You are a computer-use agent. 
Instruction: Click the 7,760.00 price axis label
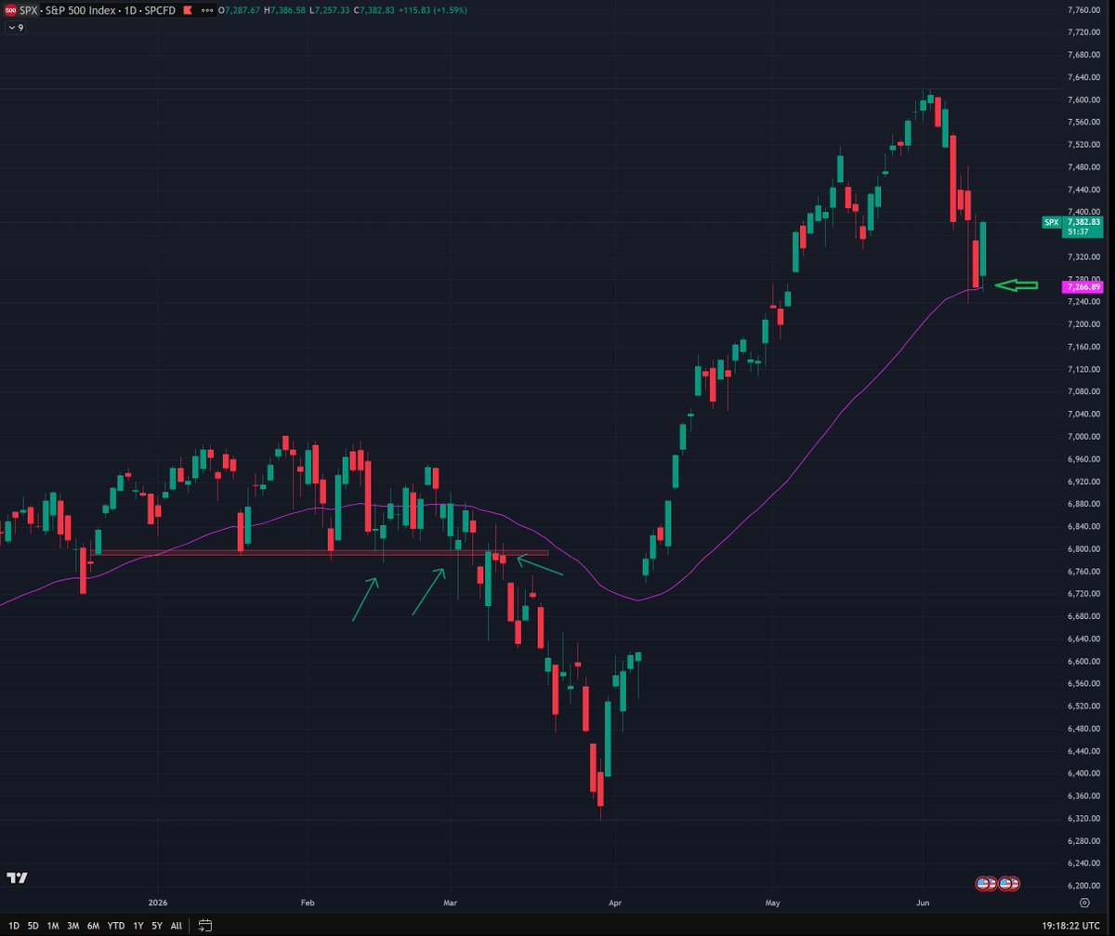pyautogui.click(x=1084, y=10)
